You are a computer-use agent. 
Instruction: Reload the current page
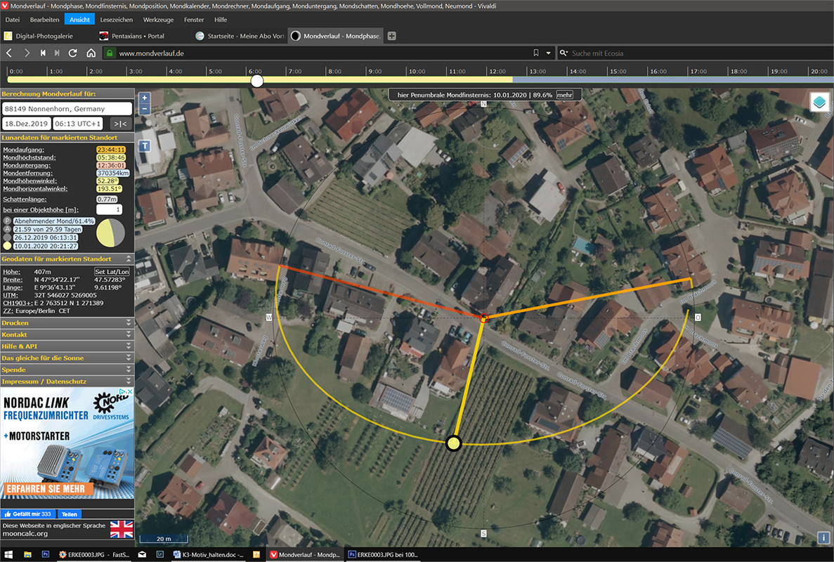(x=73, y=53)
